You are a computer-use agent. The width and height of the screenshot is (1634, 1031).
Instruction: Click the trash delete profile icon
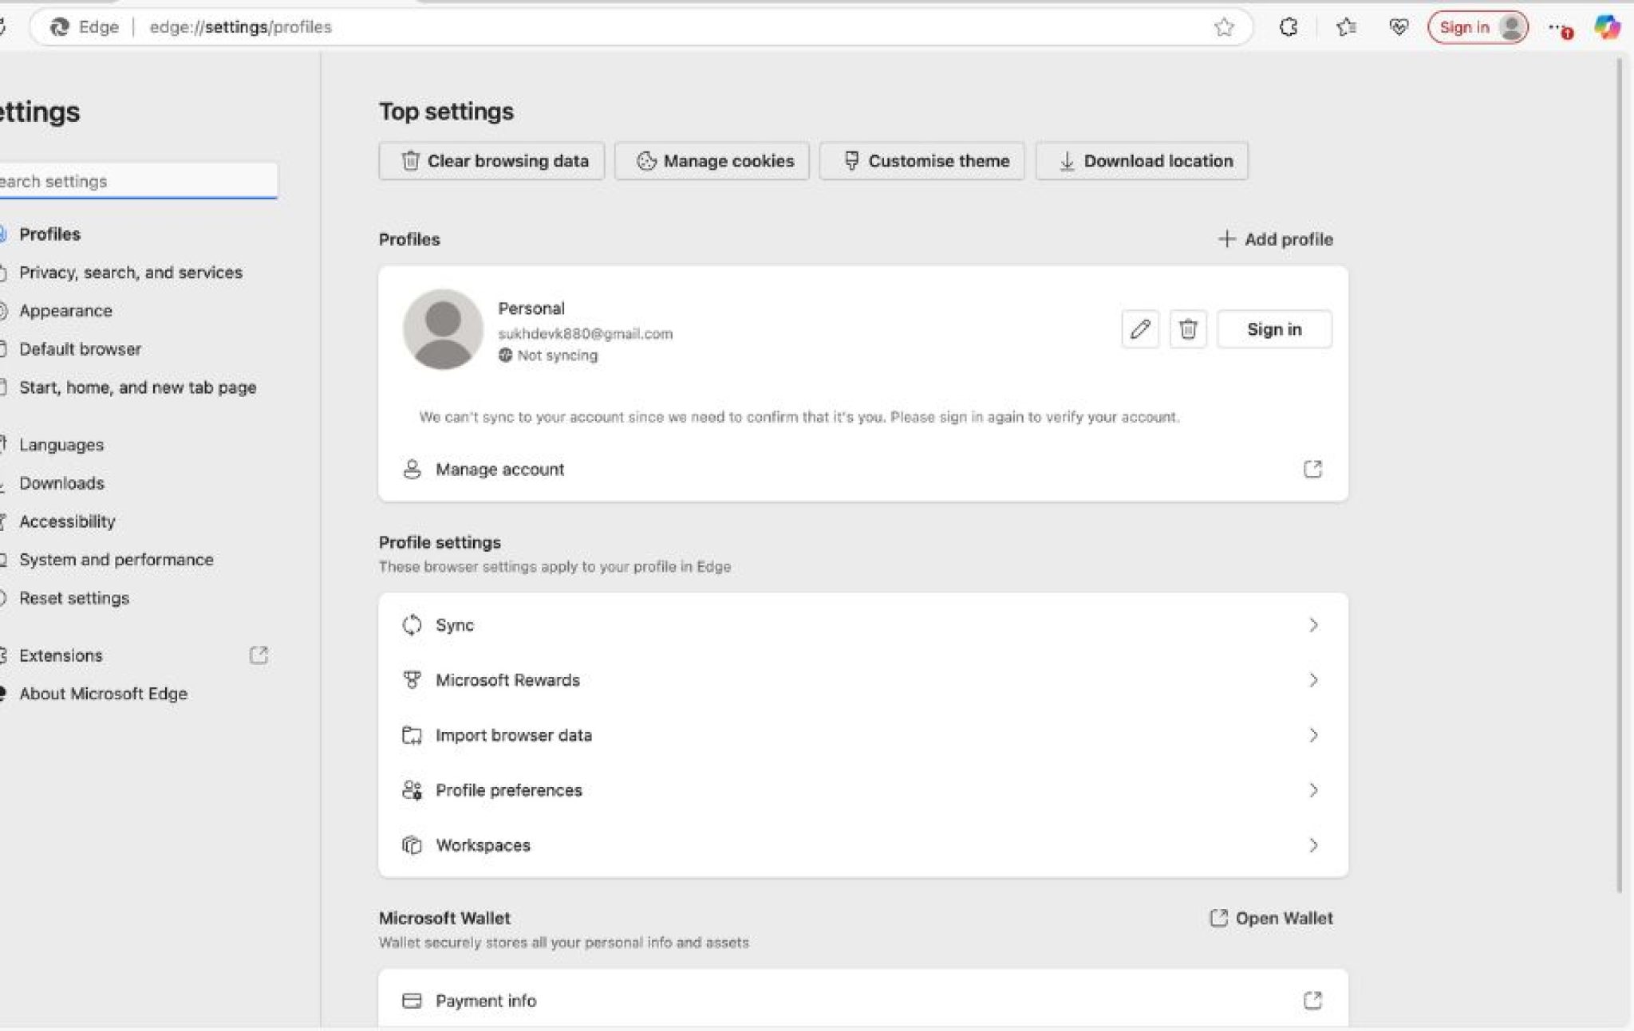pos(1188,329)
